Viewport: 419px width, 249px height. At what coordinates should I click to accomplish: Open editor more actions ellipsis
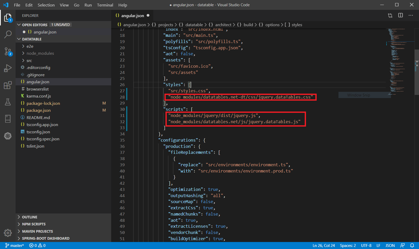(411, 16)
